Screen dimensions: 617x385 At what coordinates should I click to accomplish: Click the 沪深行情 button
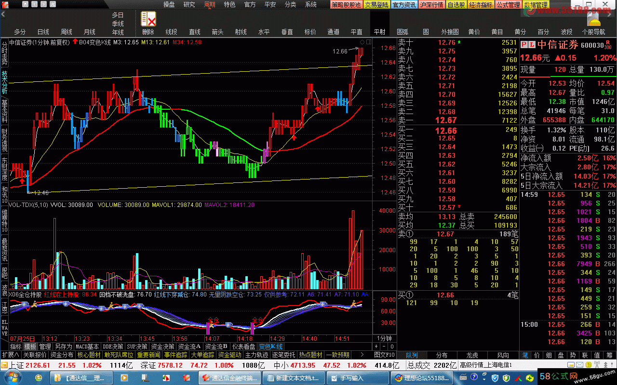tap(432, 5)
